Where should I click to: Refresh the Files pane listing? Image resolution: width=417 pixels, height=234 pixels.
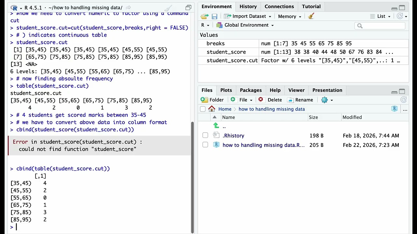click(403, 100)
